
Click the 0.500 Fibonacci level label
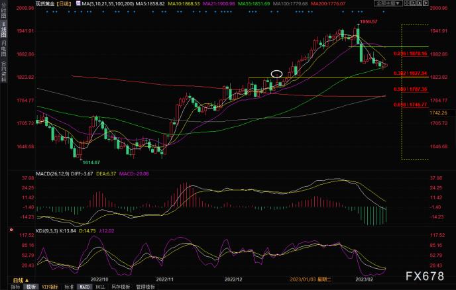coord(410,89)
